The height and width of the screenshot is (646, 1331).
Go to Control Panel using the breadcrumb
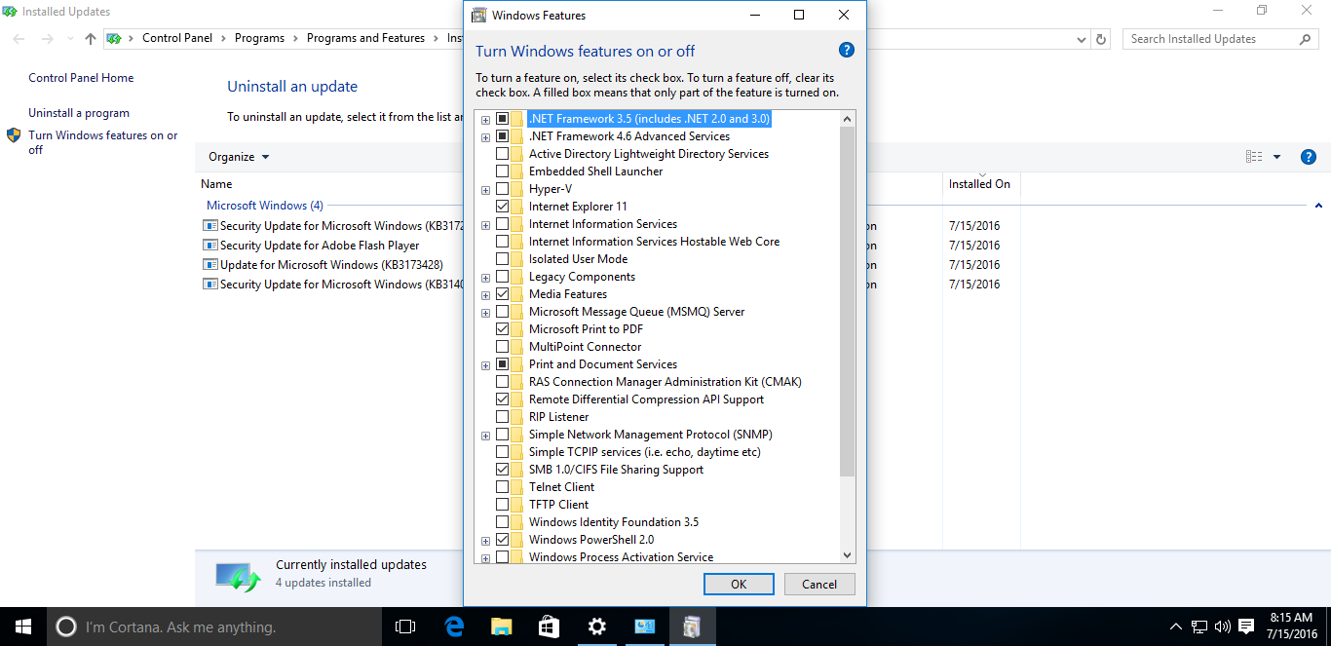point(177,38)
